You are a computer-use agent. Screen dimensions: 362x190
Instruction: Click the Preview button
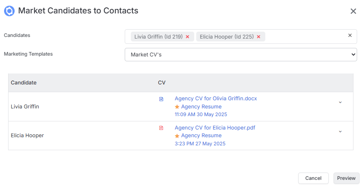tap(346, 178)
